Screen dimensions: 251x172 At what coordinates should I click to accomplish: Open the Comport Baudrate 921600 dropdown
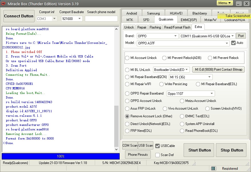79,19
